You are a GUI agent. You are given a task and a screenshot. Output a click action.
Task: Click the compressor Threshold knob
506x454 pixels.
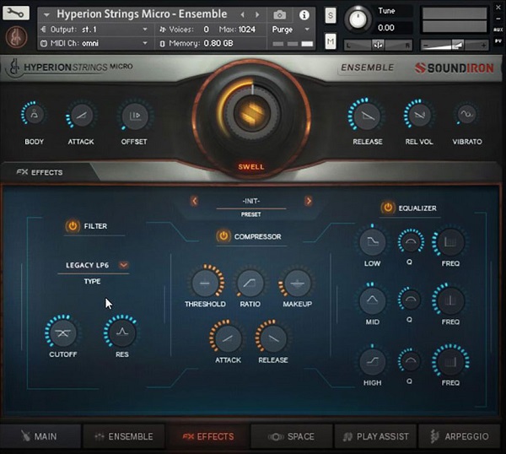205,284
